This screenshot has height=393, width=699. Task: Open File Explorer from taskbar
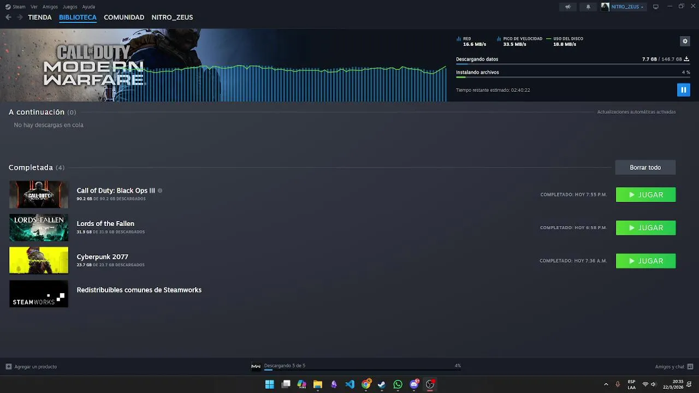318,384
